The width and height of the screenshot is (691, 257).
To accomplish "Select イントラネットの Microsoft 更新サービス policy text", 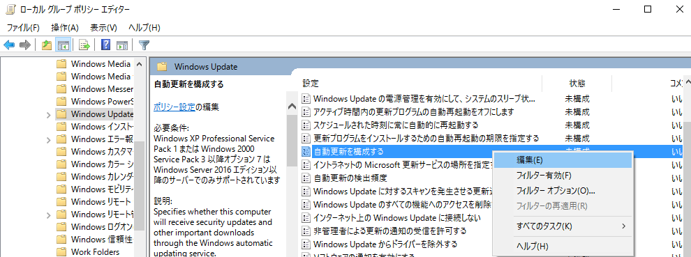I will coord(402,165).
